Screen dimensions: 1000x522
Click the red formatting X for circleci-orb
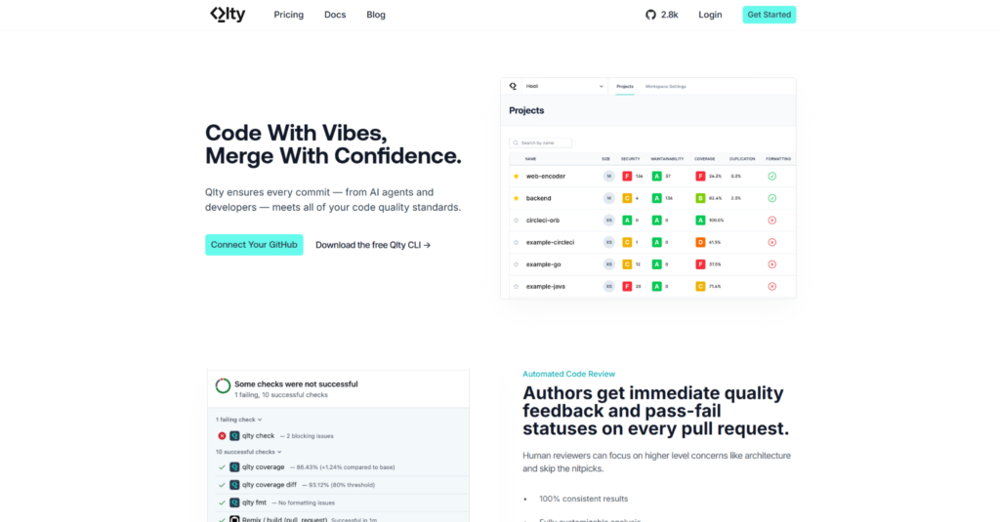(771, 220)
